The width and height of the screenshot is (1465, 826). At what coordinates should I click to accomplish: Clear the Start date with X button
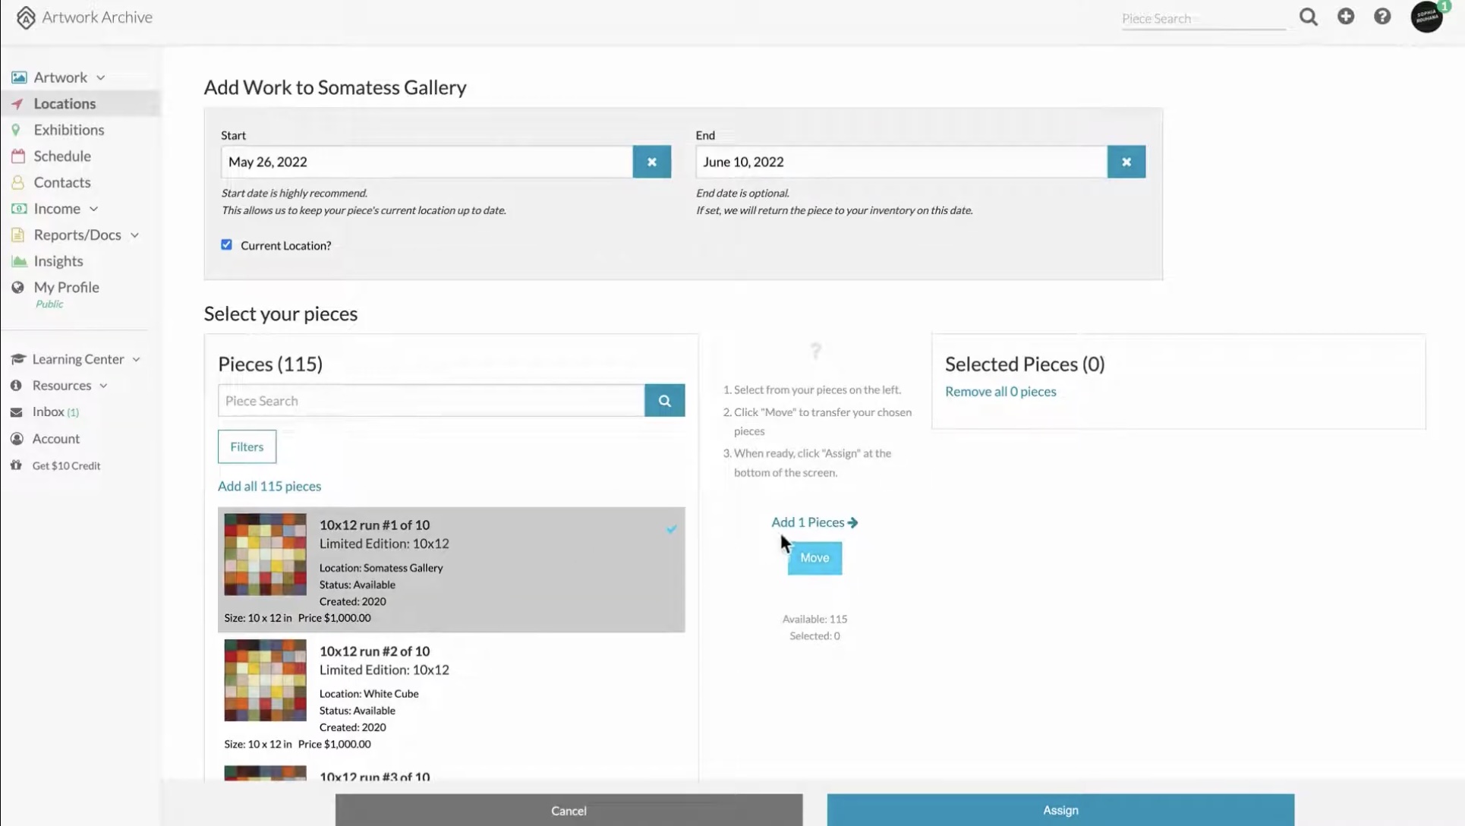[x=652, y=162]
